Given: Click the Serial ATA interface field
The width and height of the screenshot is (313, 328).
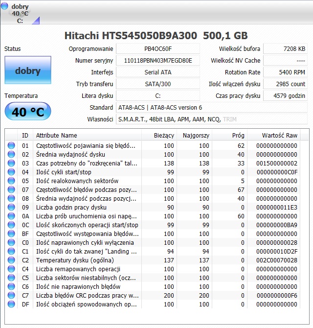Looking at the screenshot, I should (158, 72).
